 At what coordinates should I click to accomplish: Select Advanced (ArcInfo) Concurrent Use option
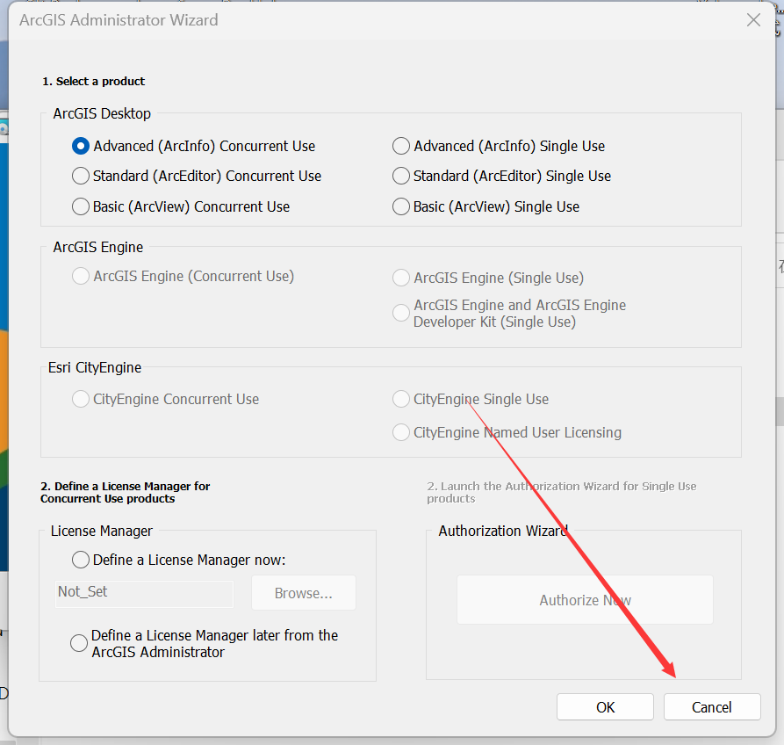pyautogui.click(x=81, y=146)
